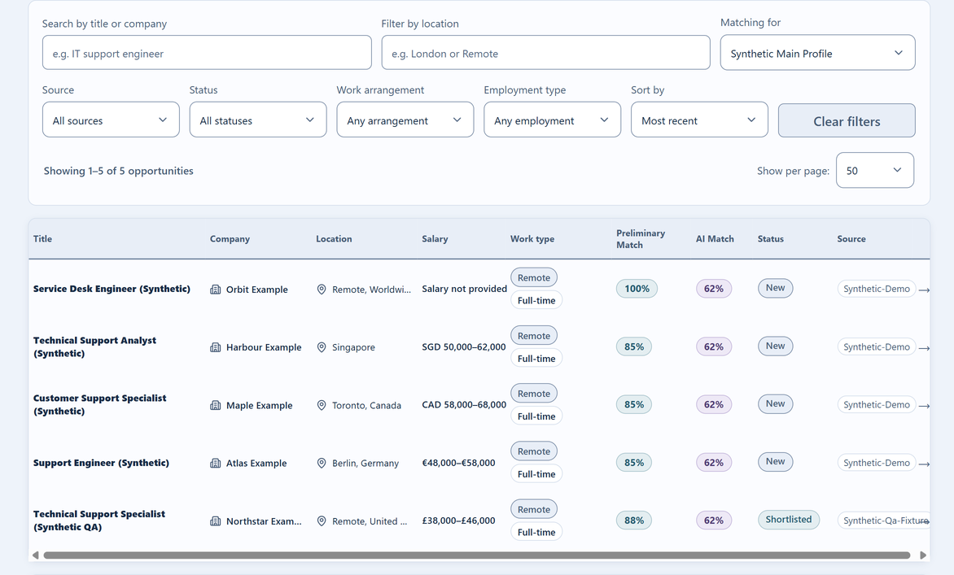Click the Status column header
Screen dimensions: 954x575
point(770,239)
